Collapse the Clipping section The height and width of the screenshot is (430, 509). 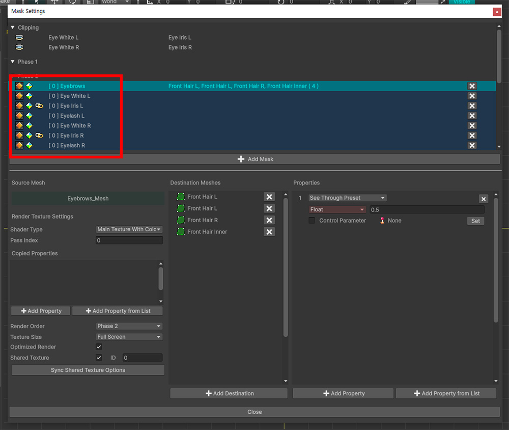[x=13, y=28]
